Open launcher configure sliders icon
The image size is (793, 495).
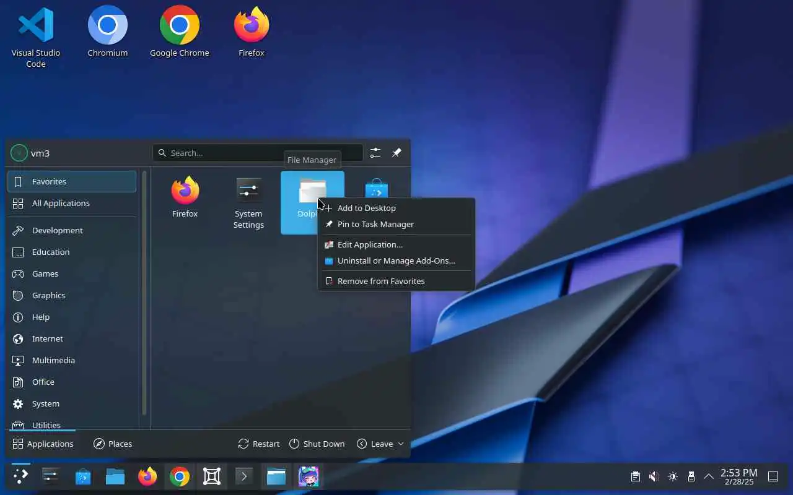[375, 153]
